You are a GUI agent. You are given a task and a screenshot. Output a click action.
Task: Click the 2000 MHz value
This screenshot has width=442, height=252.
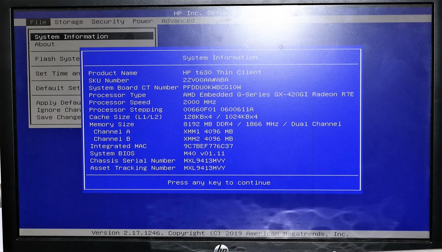(x=200, y=102)
